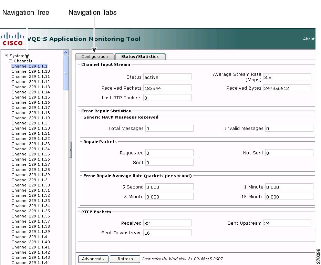The height and width of the screenshot is (265, 321).
Task: Select Channel 229.1.1.43
Action: [31, 257]
